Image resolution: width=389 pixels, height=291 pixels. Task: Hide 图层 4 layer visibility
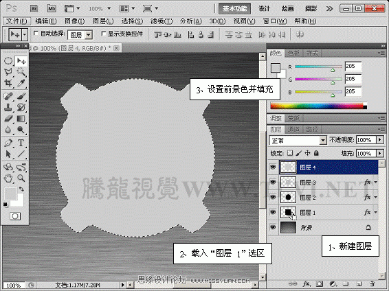(x=273, y=167)
